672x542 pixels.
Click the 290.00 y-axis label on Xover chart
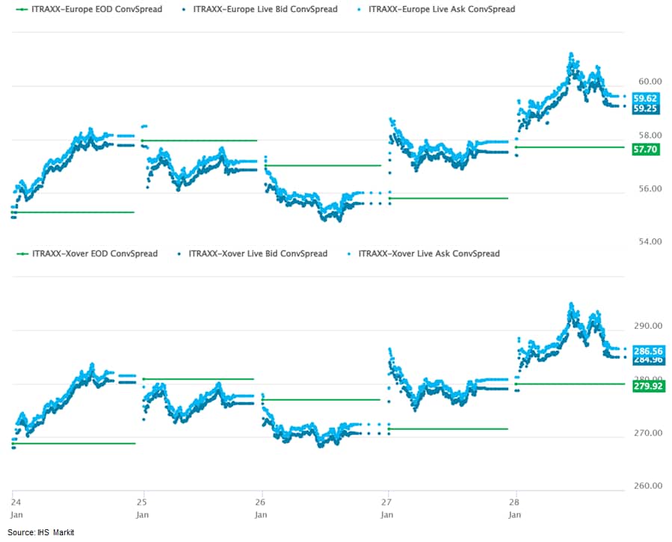click(648, 327)
